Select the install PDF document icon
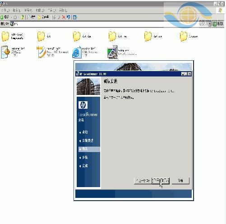Viewport: 226px width, 224px height. point(41,52)
